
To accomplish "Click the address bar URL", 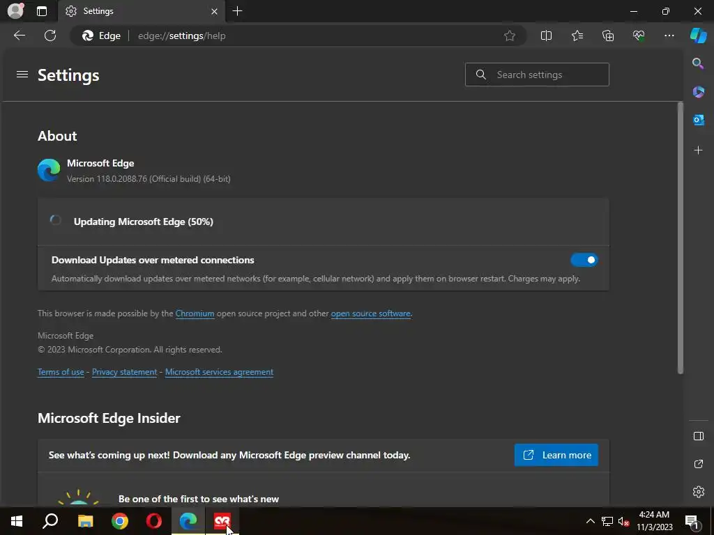I will click(182, 36).
